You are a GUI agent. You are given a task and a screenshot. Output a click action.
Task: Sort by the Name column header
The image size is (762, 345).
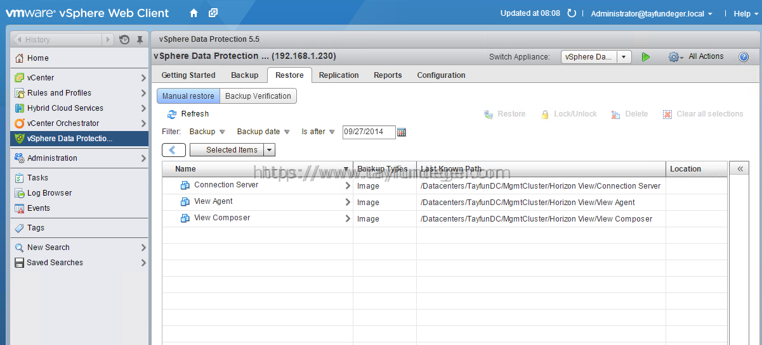point(258,169)
